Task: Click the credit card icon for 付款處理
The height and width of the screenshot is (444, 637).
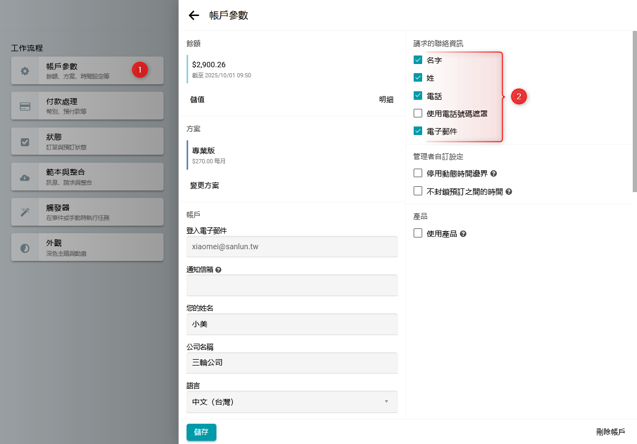Action: (x=25, y=106)
